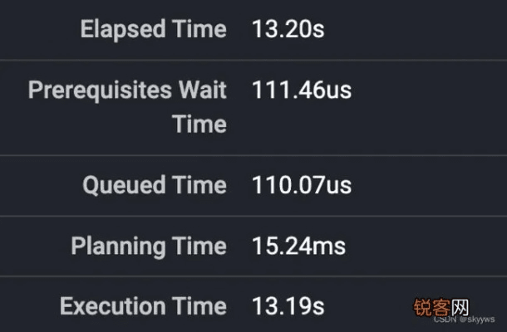
Task: Select the 15.24ms planning value
Action: tap(298, 246)
